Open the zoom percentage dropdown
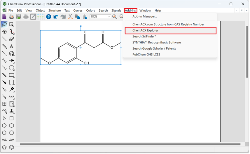The height and width of the screenshot is (154, 250). point(109,17)
